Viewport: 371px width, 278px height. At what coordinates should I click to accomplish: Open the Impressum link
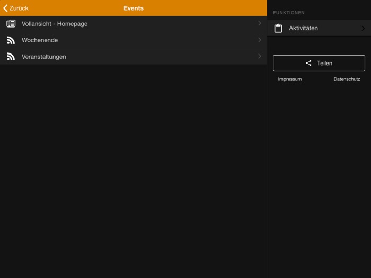coord(290,79)
